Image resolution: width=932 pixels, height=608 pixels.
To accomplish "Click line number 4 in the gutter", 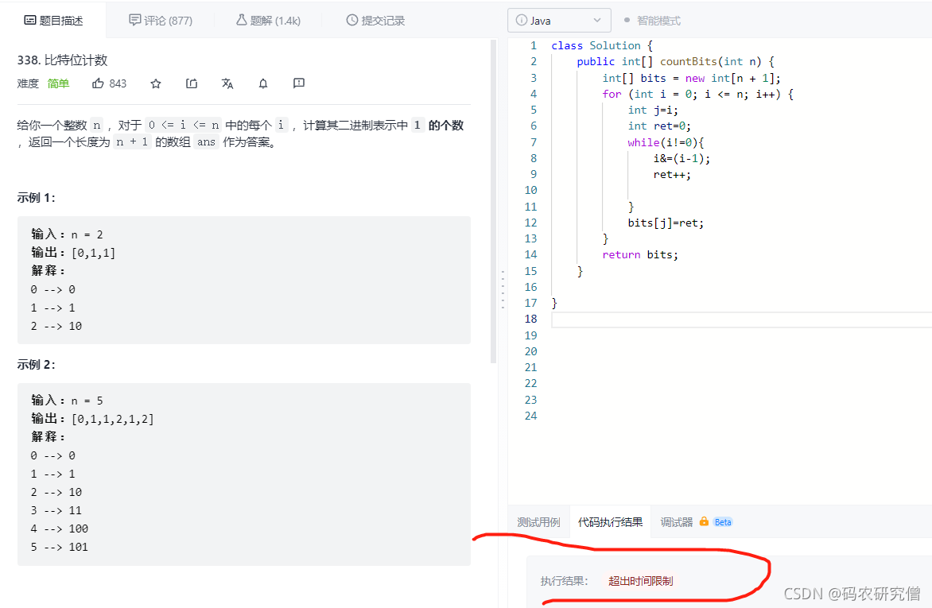I will pyautogui.click(x=533, y=94).
